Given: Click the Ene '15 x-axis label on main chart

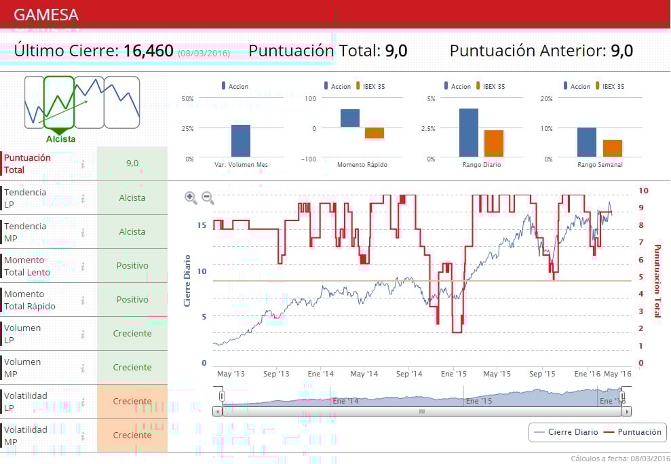Looking at the screenshot, I should coord(454,374).
